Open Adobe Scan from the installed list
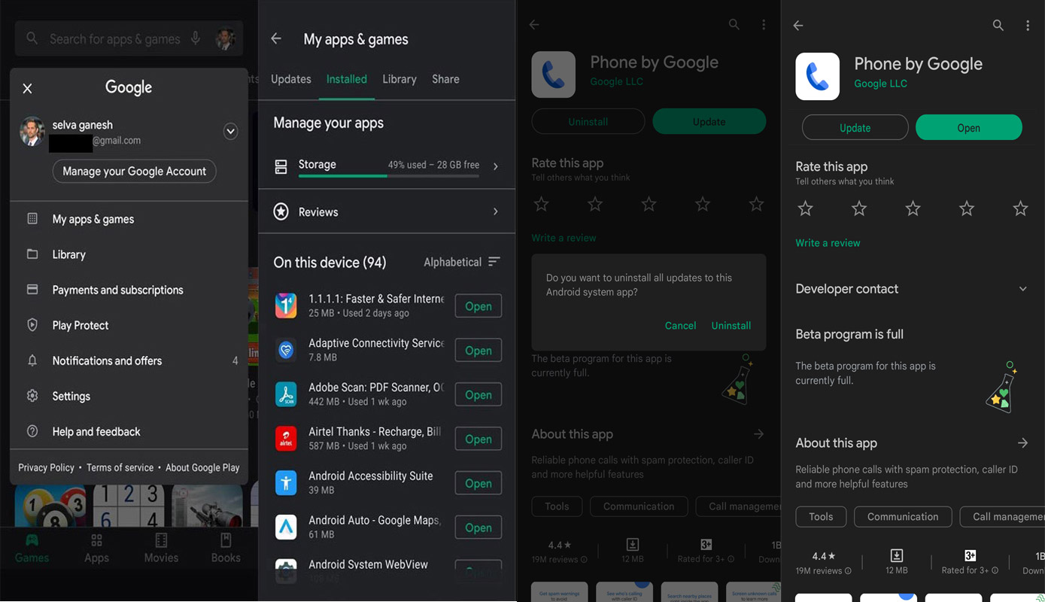The width and height of the screenshot is (1045, 602). click(x=478, y=395)
